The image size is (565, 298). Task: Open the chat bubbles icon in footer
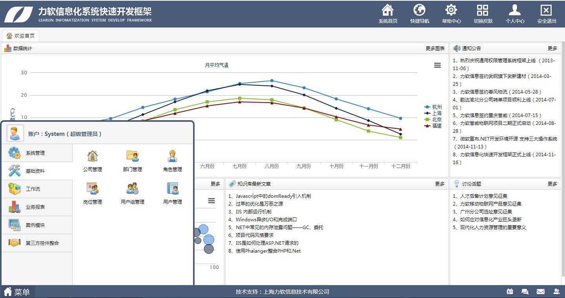[525, 291]
